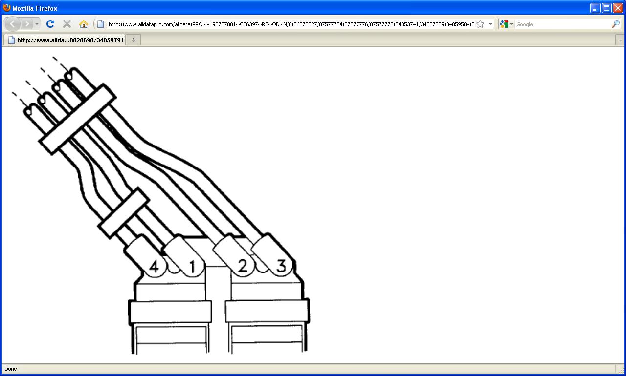The image size is (626, 376).
Task: Stop loading the page
Action: [x=67, y=24]
